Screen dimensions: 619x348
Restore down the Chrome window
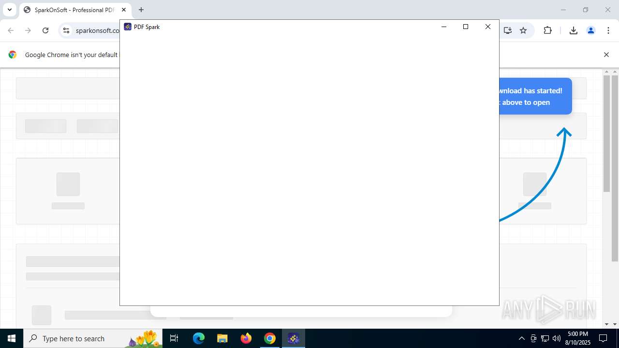coord(586,10)
